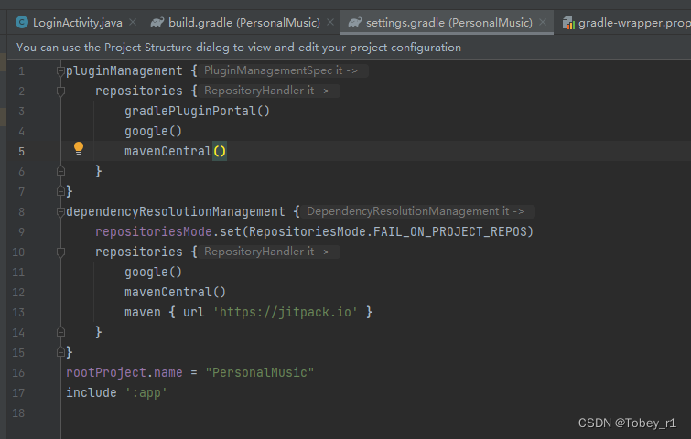This screenshot has height=439, width=691.
Task: Switch to the LoginActivity.java tab
Action: click(x=78, y=23)
